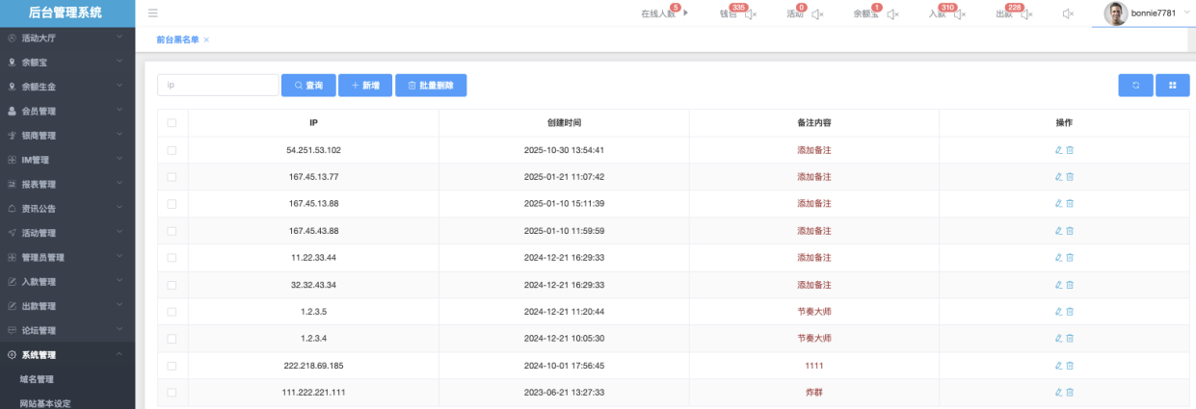Switch to the 前台黑名单 tab

(x=177, y=39)
